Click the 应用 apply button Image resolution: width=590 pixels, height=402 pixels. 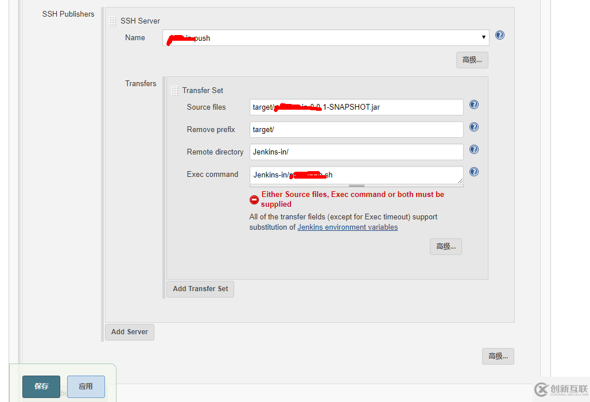[x=86, y=386]
